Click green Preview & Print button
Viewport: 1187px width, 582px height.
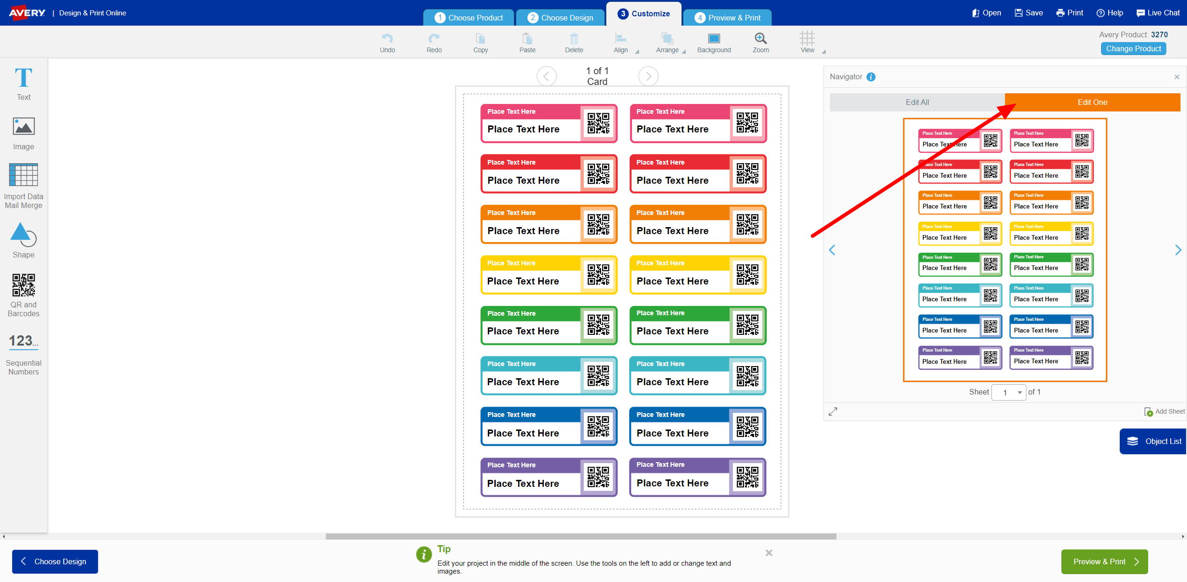[1104, 561]
